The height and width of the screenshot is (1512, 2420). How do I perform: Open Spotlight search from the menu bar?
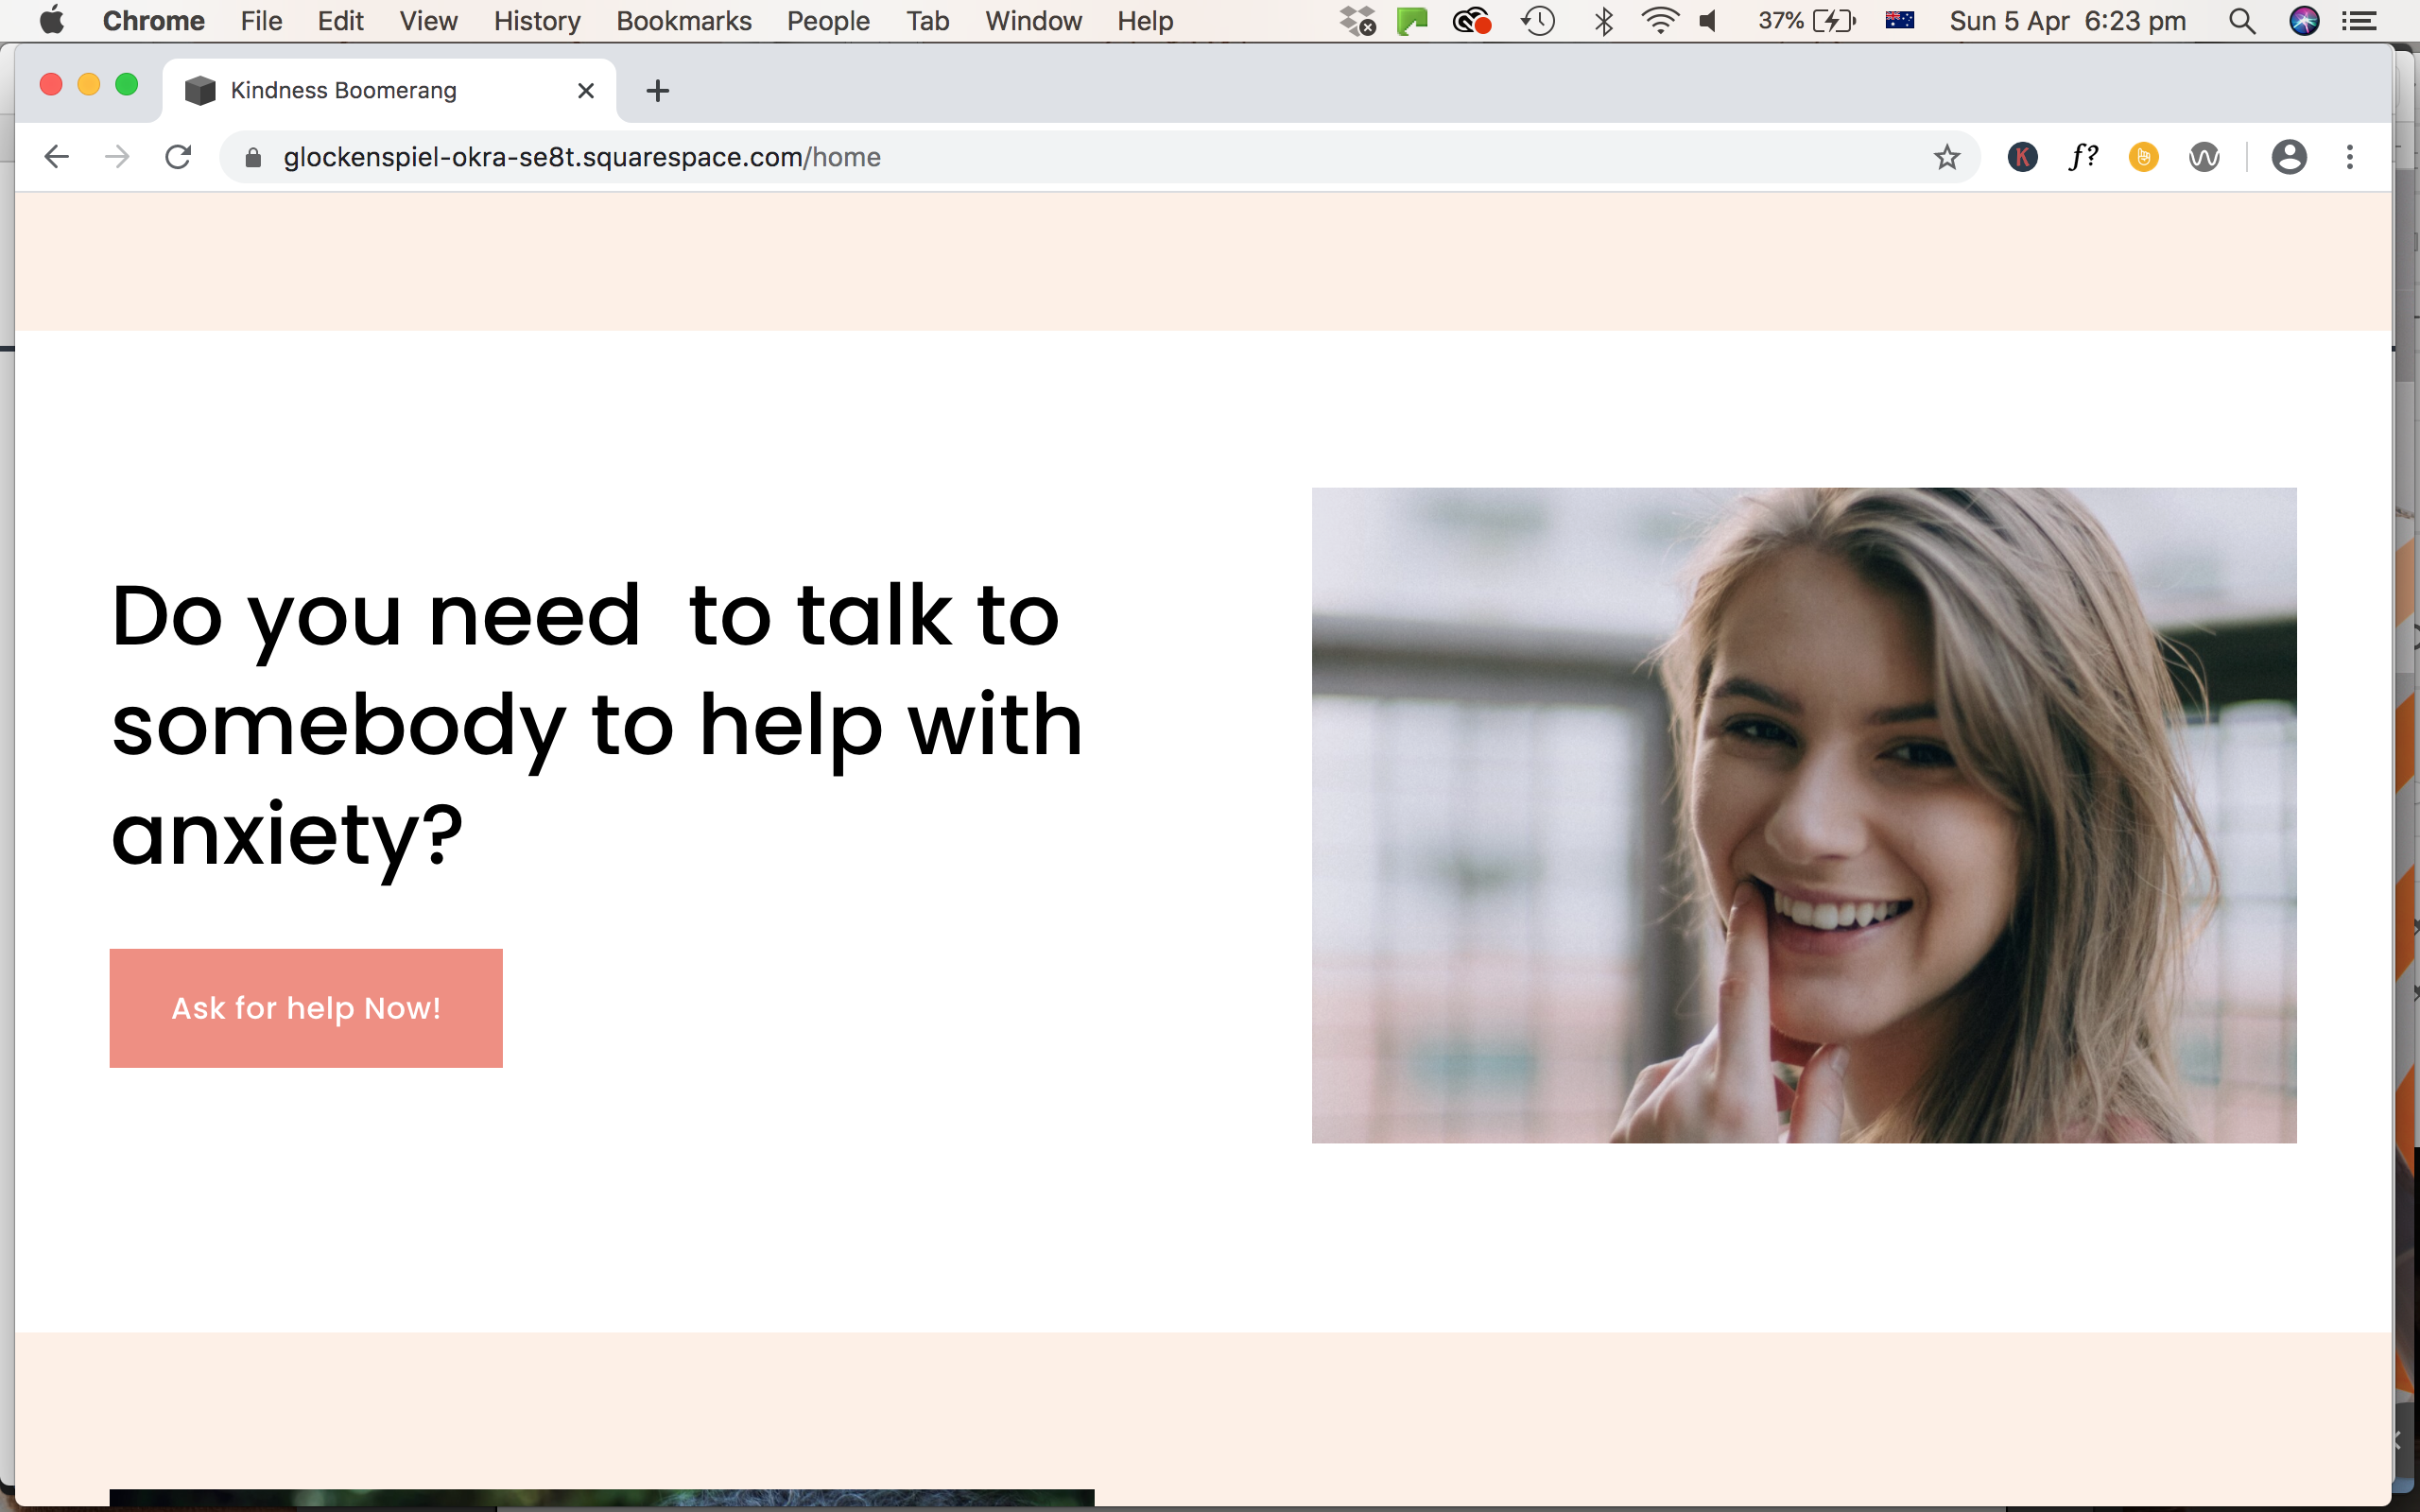[x=2242, y=20]
